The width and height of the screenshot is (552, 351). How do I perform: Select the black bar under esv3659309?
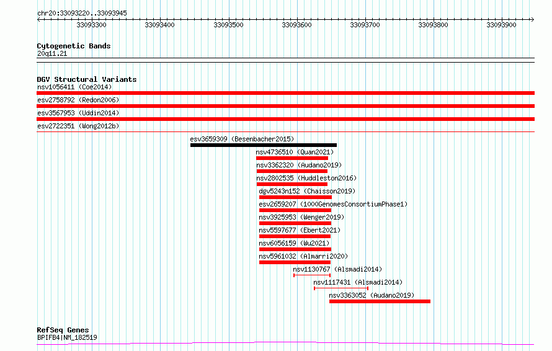coord(264,145)
